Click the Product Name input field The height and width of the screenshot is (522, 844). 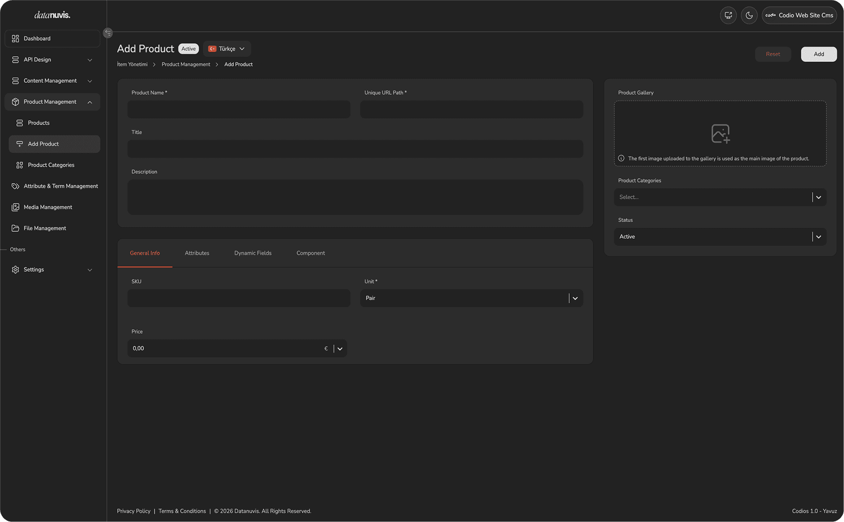tap(239, 109)
